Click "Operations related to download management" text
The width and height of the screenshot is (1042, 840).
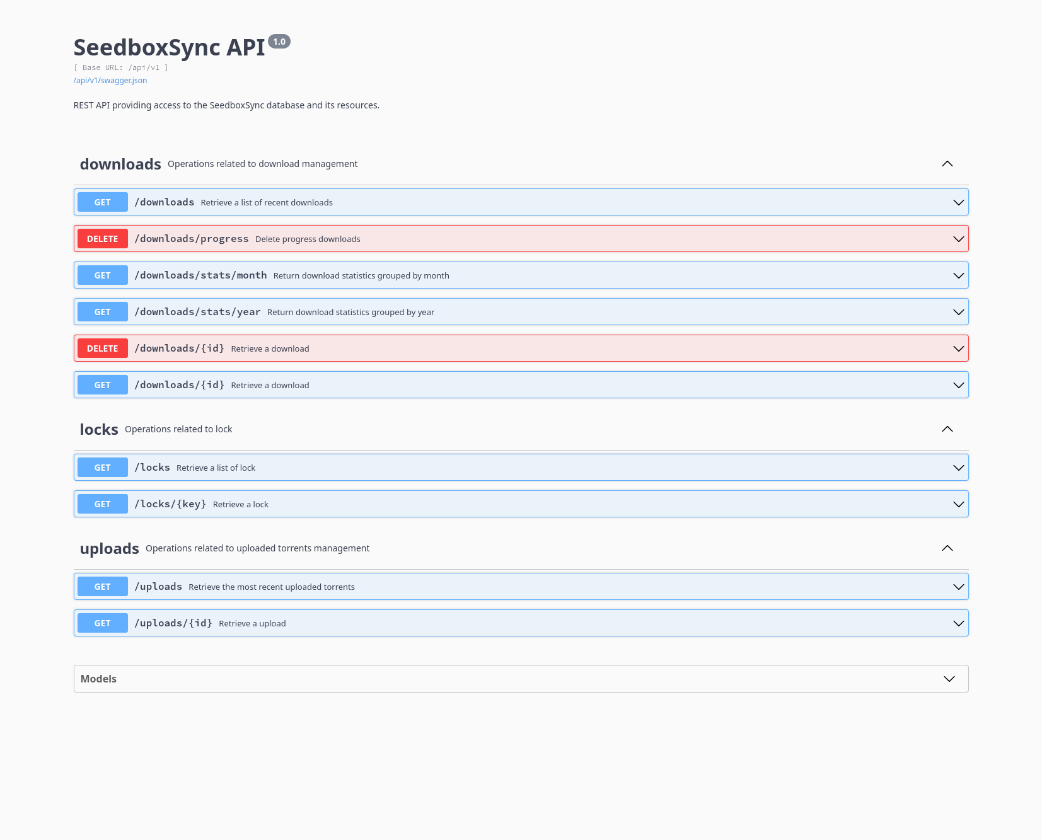(x=262, y=164)
